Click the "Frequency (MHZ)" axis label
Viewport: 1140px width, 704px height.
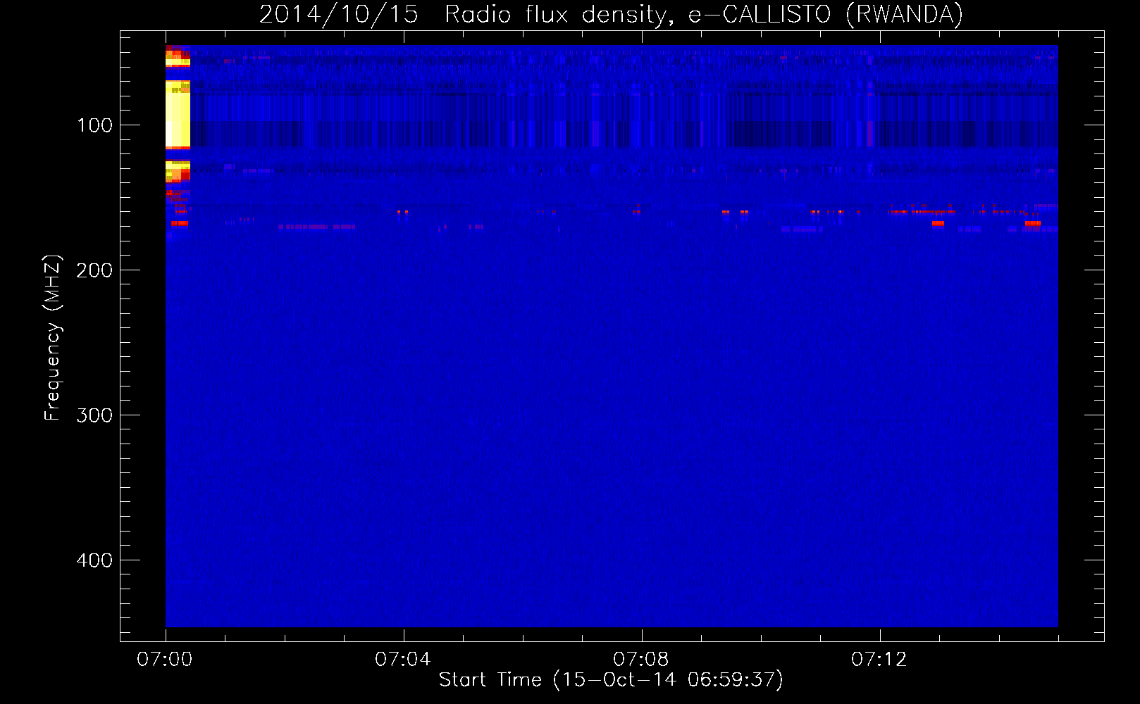[53, 337]
